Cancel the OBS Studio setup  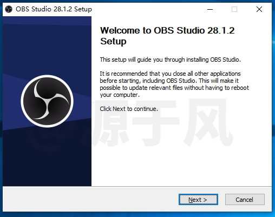pyautogui.click(x=245, y=200)
